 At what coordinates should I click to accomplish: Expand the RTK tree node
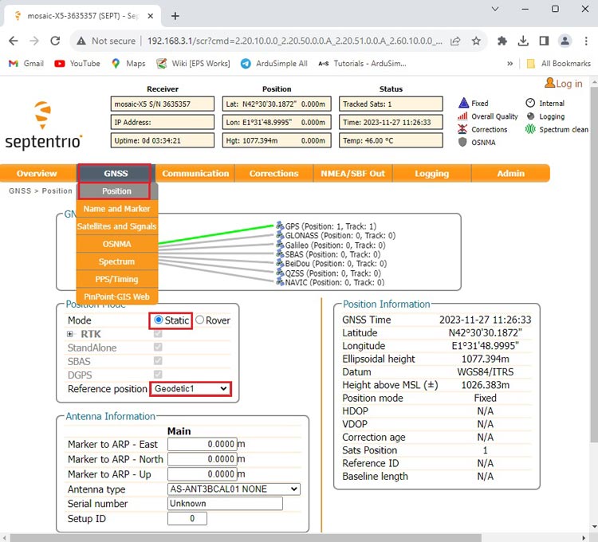(x=71, y=334)
